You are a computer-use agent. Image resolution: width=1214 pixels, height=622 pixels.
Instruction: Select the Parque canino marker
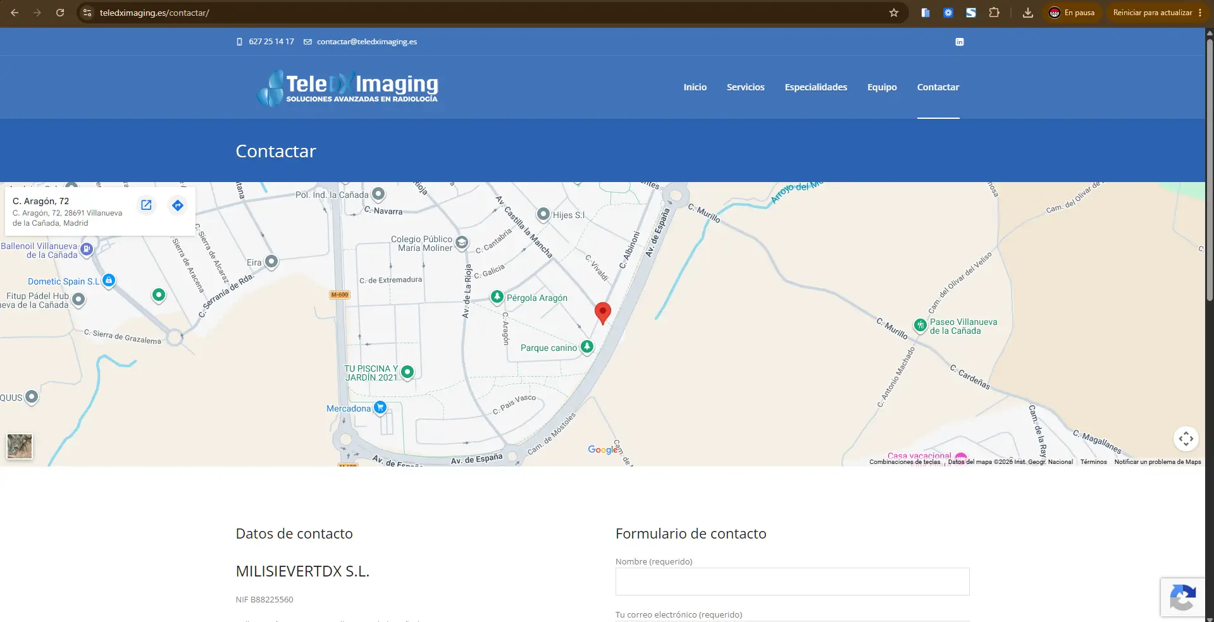tap(587, 346)
